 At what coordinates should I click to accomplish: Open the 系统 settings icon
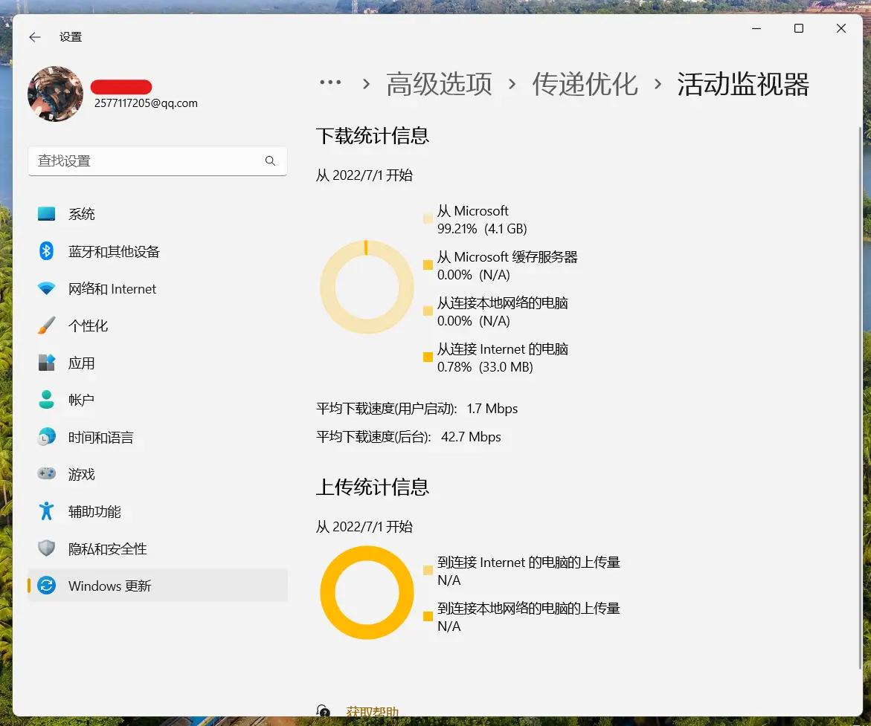46,214
